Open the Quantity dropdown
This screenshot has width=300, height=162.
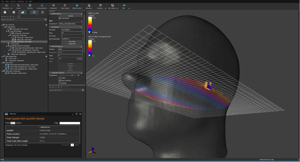pyautogui.click(x=70, y=49)
